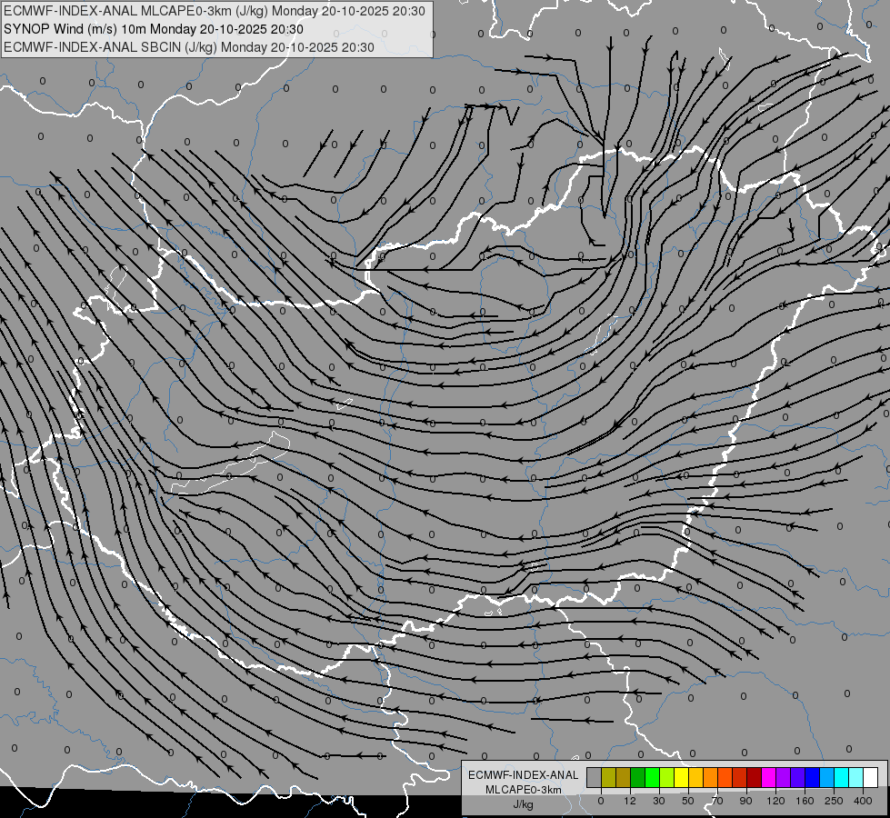Pick the pale cyan swatch left of the 400 tick

click(x=856, y=777)
